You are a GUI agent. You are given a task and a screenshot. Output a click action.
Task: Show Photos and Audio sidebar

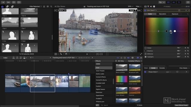[7, 7]
